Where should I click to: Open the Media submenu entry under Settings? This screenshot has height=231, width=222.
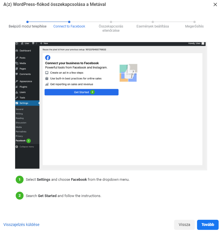pos(19,127)
